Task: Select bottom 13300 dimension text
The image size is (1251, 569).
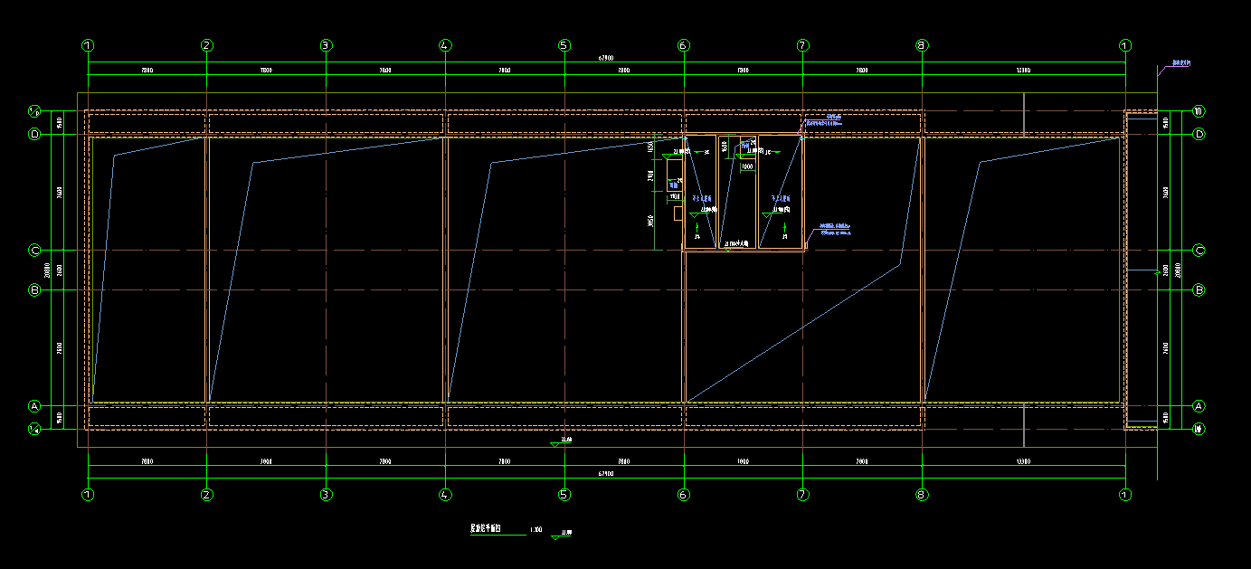Action: (1023, 462)
